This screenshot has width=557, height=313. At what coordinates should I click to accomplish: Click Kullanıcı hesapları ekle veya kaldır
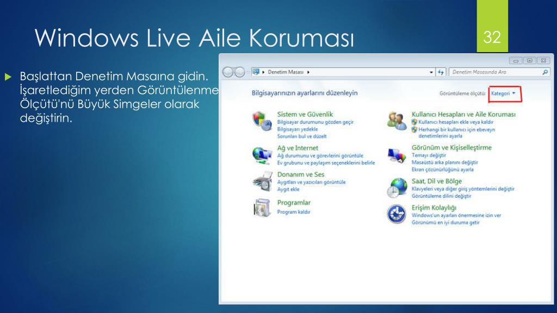point(456,122)
